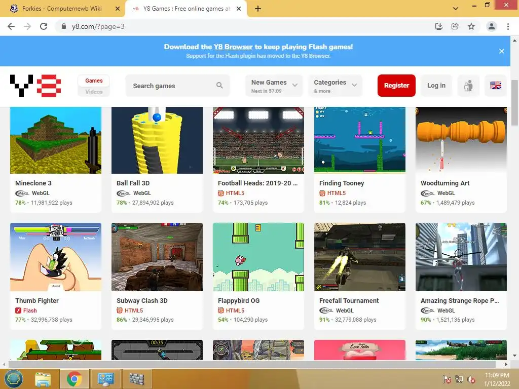The image size is (519, 389).
Task: Open the control panel taskbar icon
Action: (x=105, y=379)
